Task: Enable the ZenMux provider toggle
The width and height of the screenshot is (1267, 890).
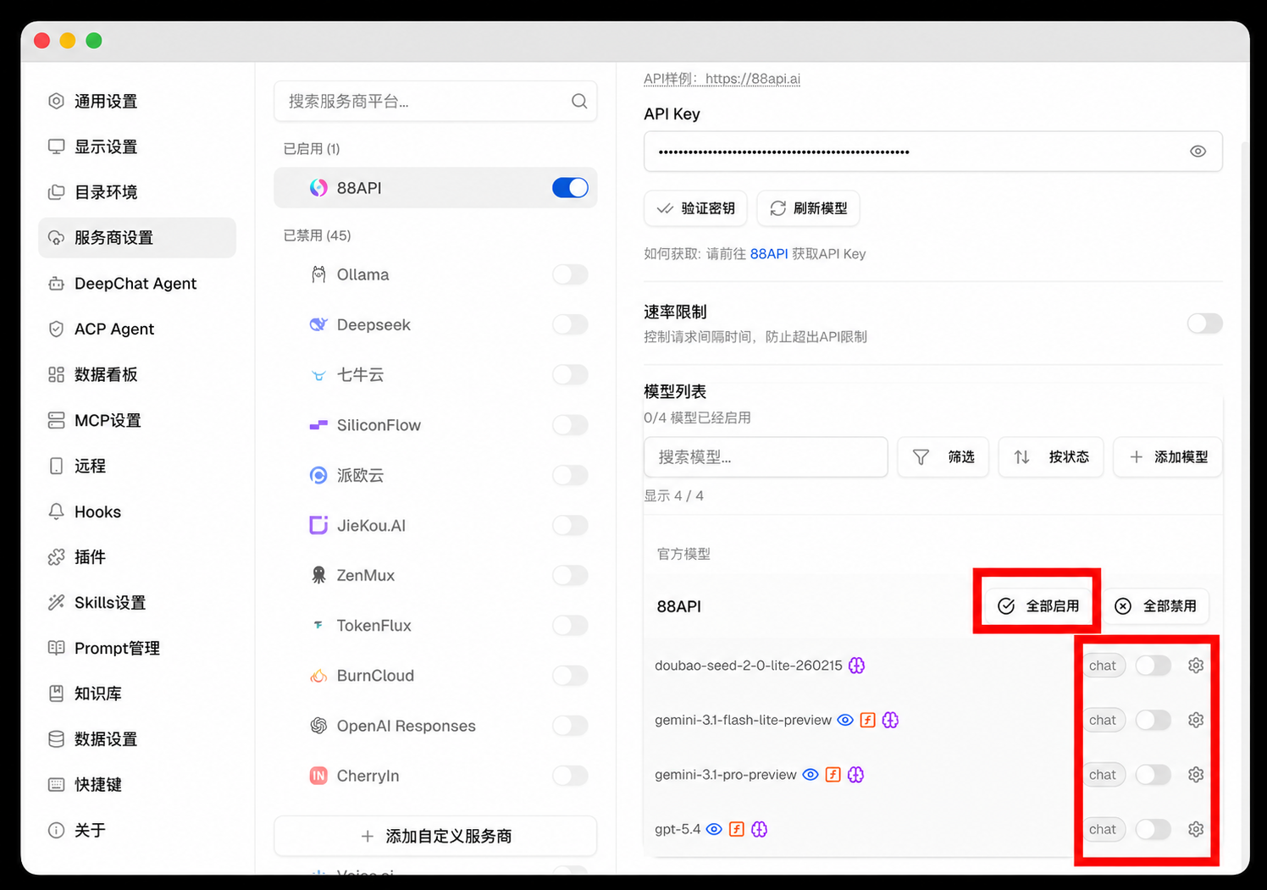Action: click(570, 576)
